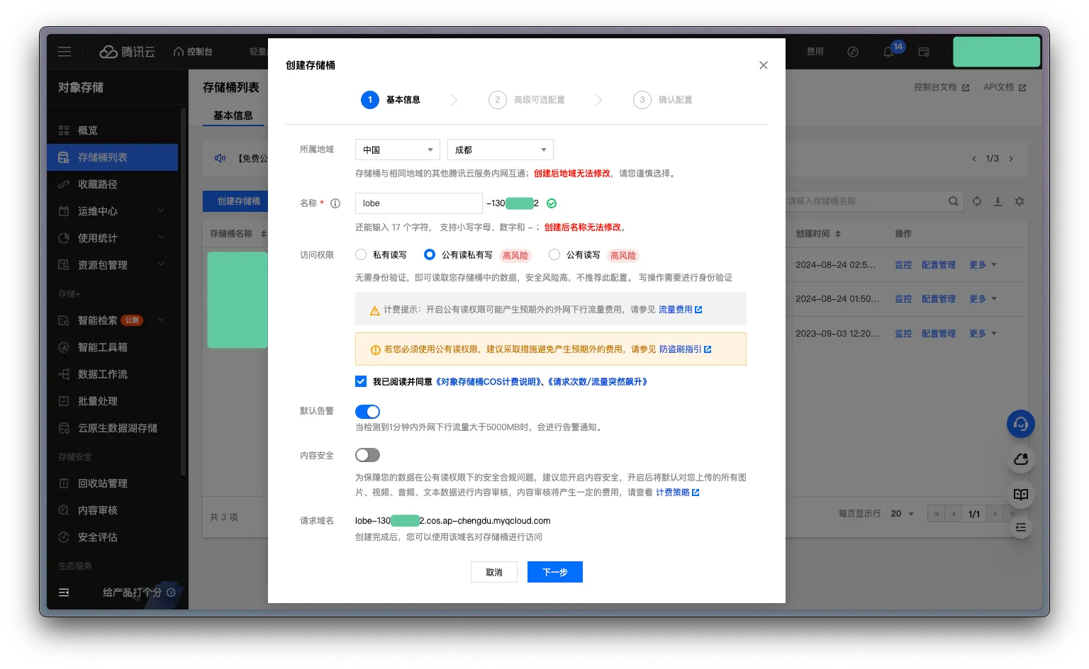Click the refresh icon beside search box
The height and width of the screenshot is (669, 1089).
[977, 201]
